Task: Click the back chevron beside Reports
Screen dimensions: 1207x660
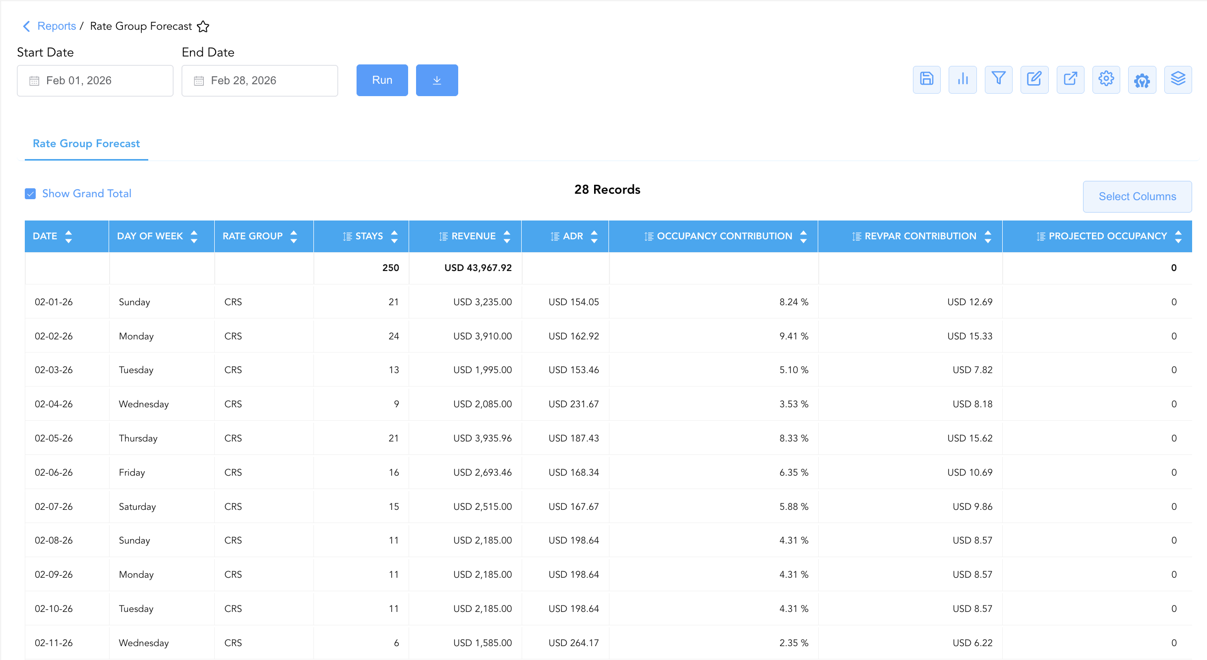Action: click(27, 26)
